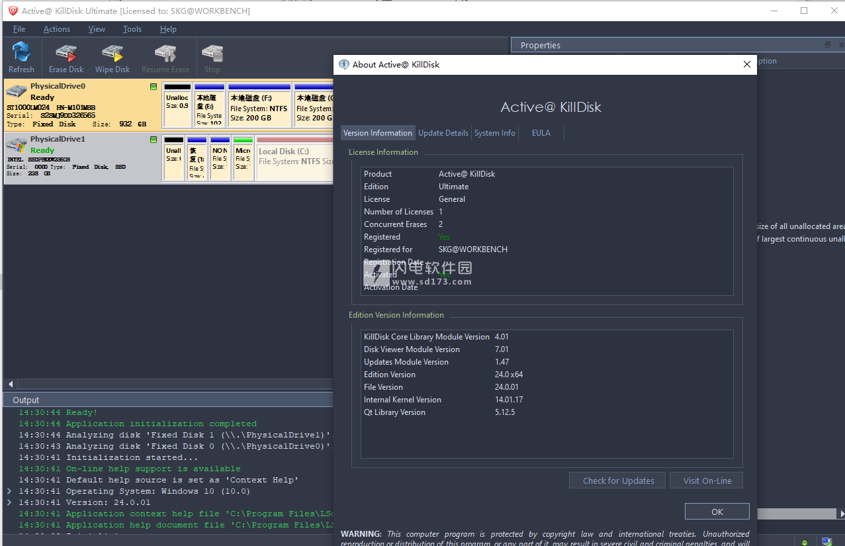
Task: Click the Check for Updates button
Action: pos(619,480)
